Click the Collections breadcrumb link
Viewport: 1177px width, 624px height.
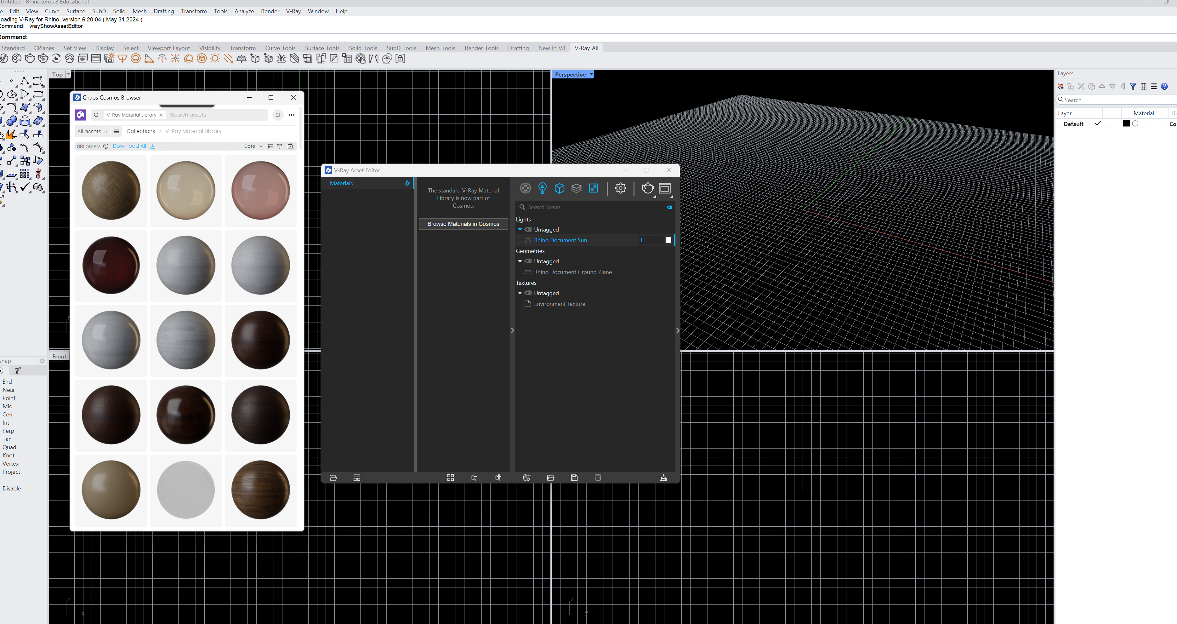coord(141,131)
